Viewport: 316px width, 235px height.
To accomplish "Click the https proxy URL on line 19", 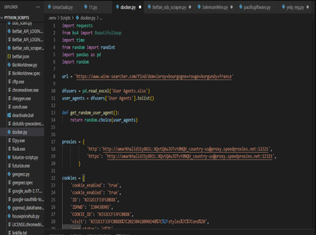I will (190, 156).
